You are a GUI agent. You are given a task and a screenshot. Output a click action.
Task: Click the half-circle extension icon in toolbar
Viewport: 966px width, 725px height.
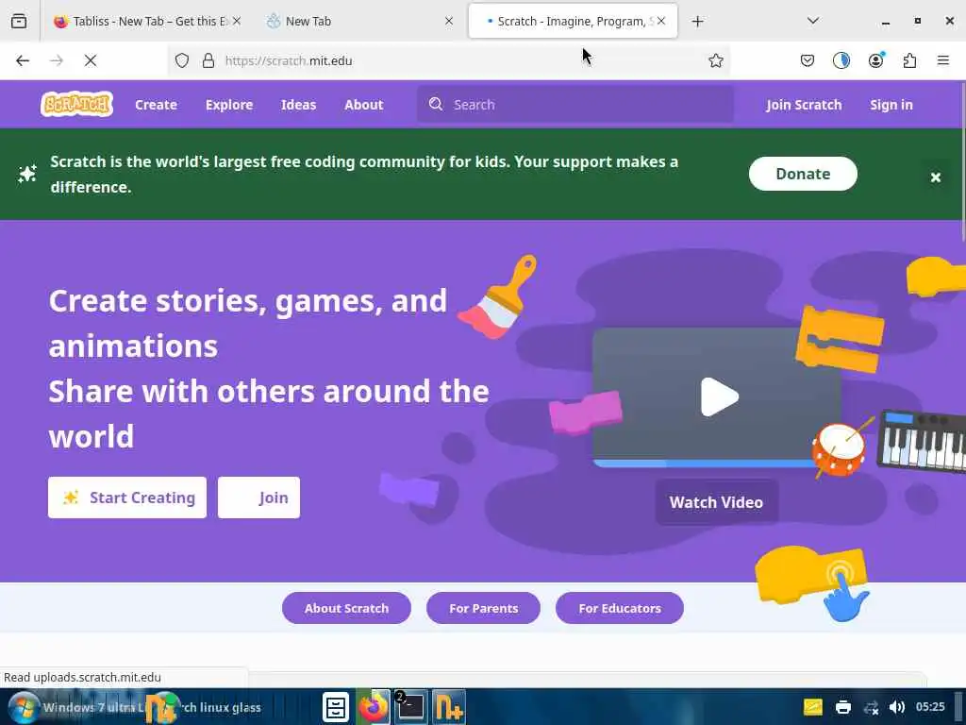(x=841, y=60)
